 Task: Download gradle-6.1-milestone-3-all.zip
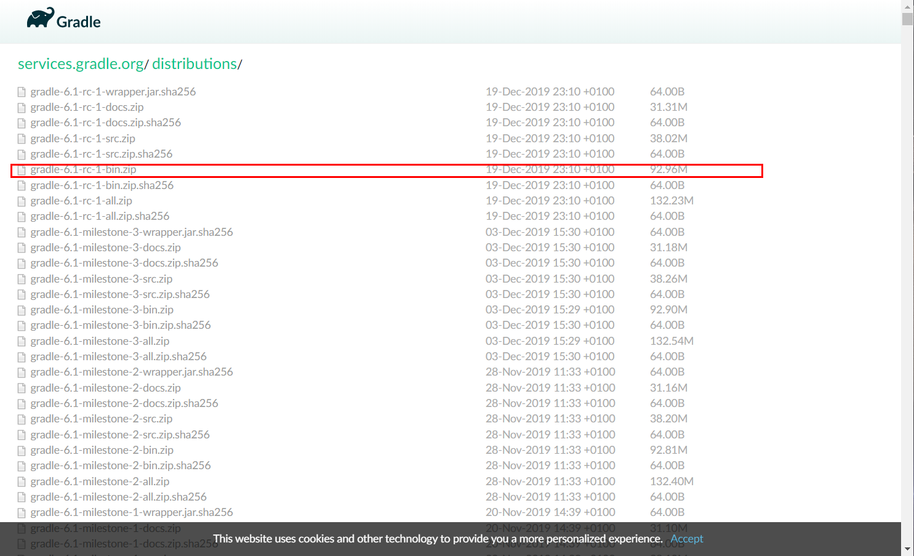[100, 341]
